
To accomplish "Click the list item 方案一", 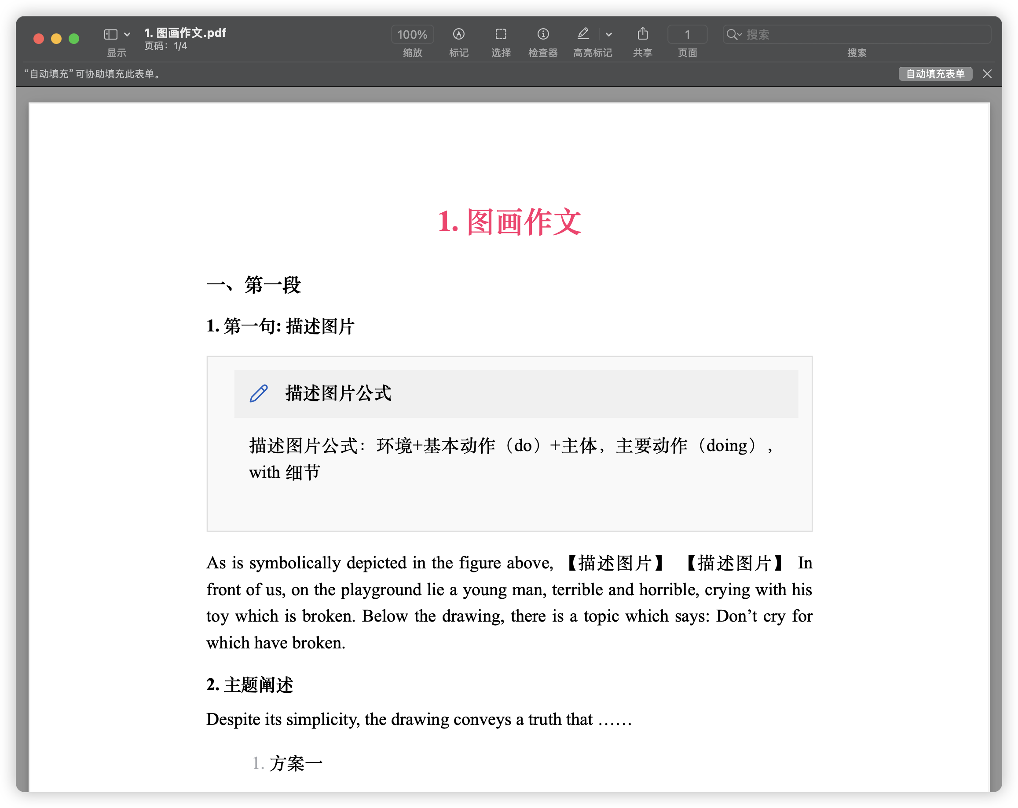I will coord(296,764).
